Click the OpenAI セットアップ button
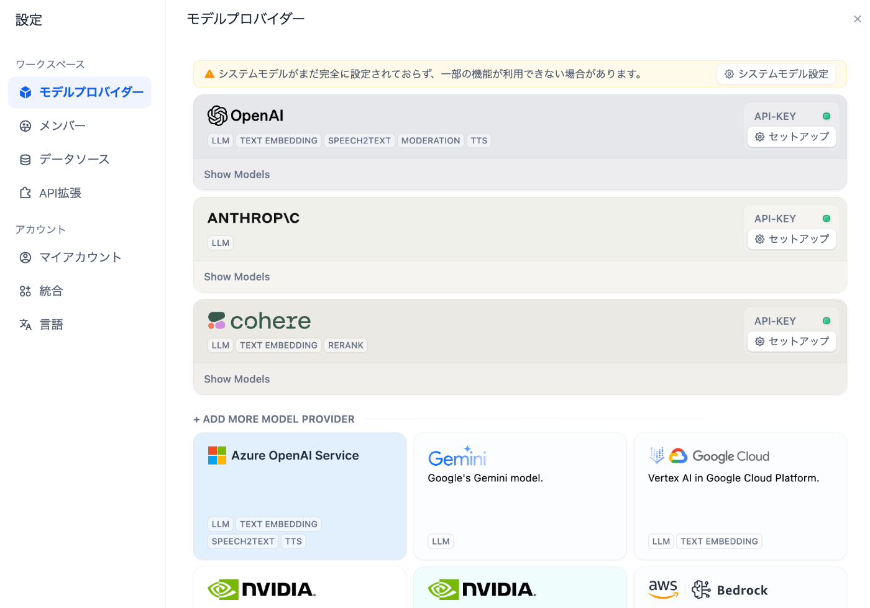870x608 pixels. click(x=792, y=137)
